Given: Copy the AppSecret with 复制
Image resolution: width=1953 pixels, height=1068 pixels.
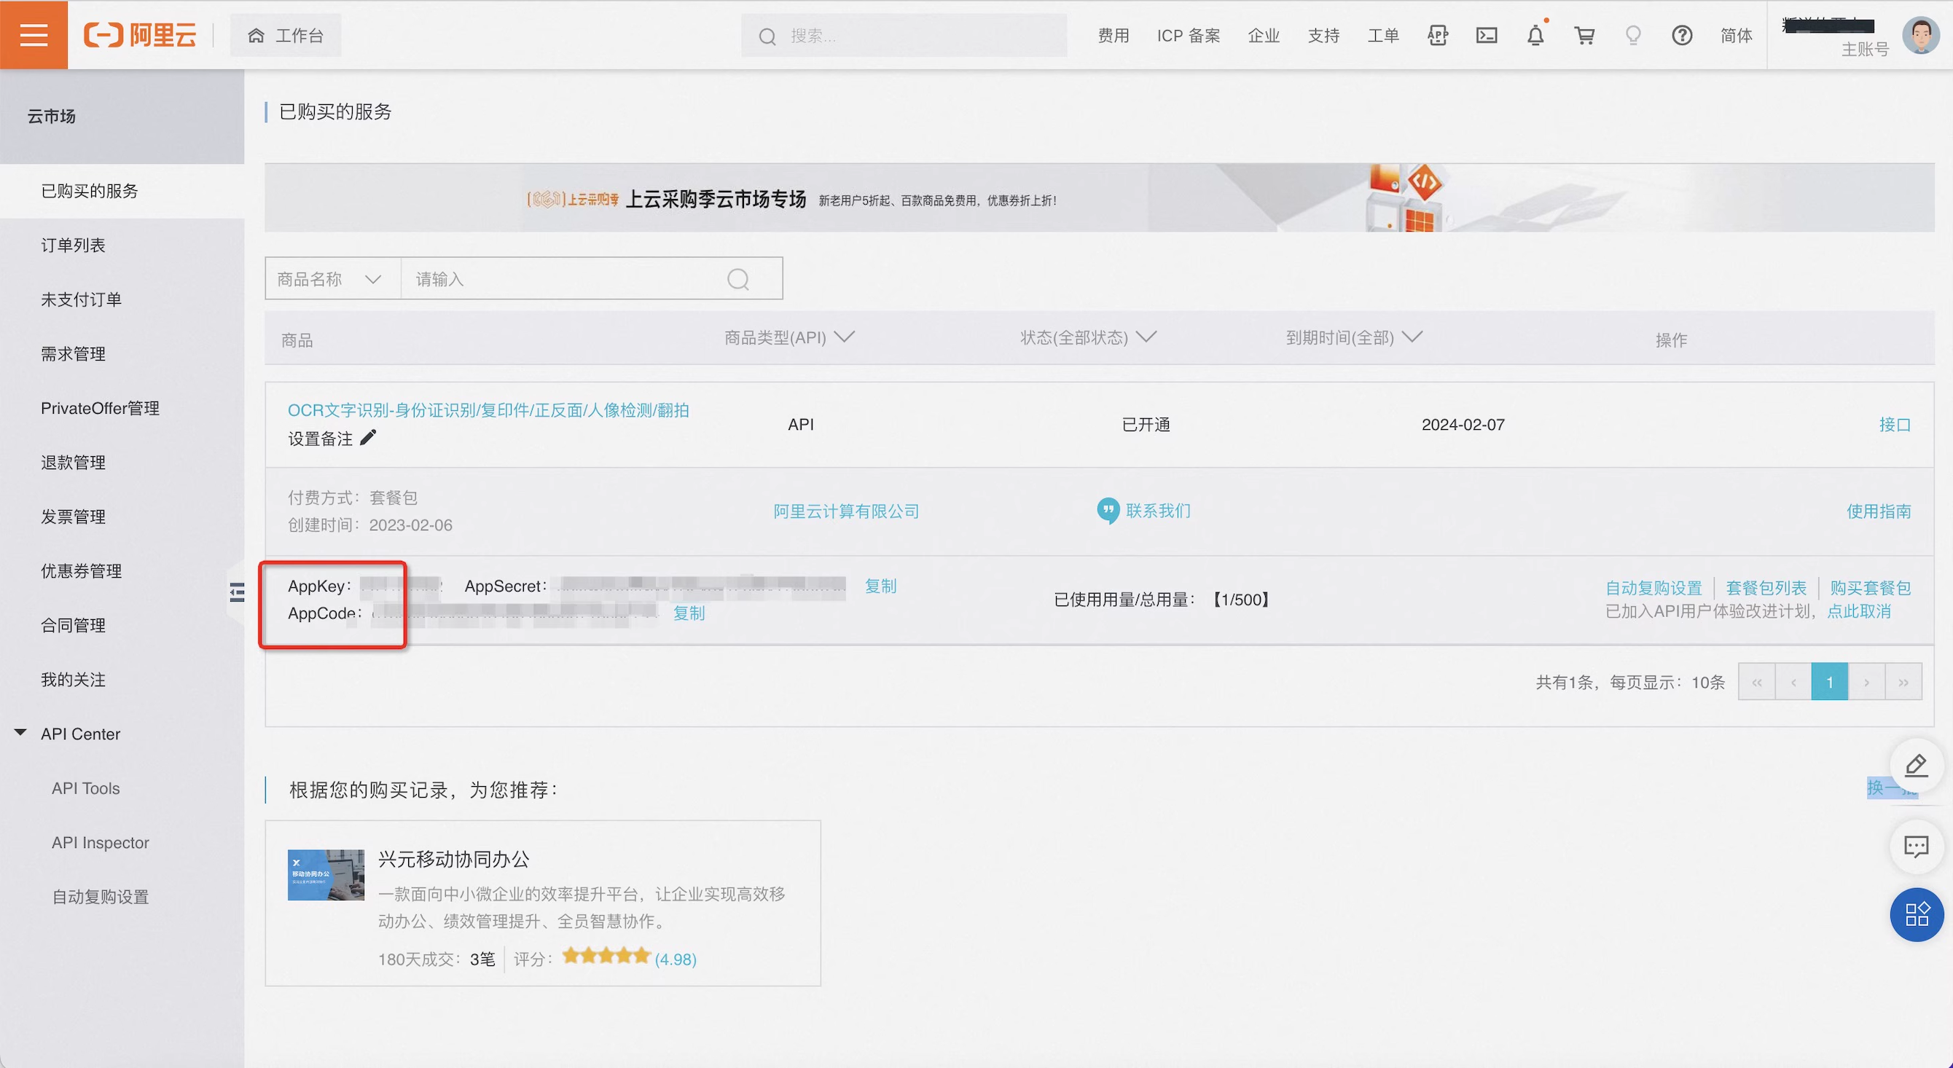Looking at the screenshot, I should 880,586.
